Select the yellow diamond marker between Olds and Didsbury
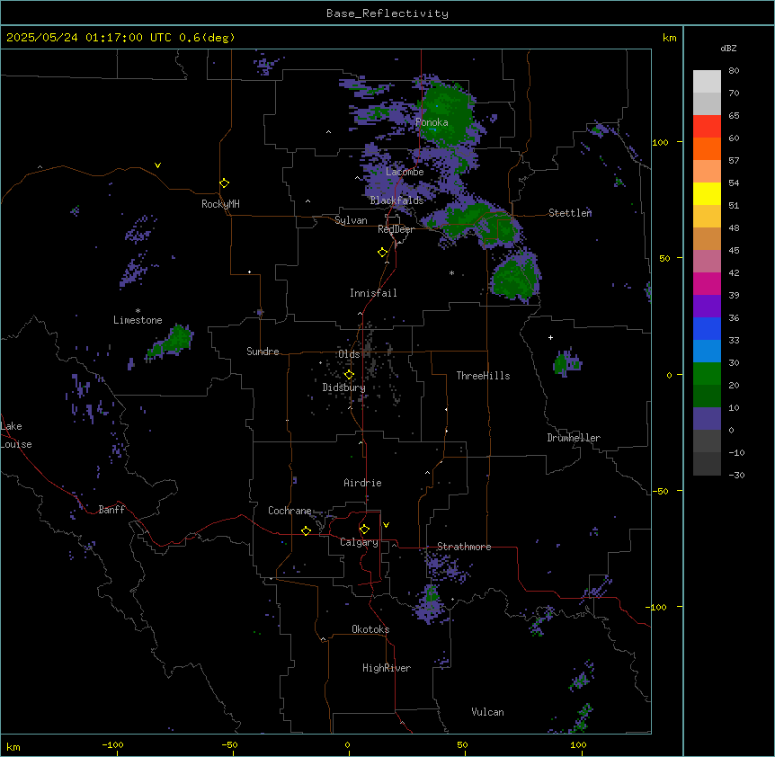 pos(349,375)
